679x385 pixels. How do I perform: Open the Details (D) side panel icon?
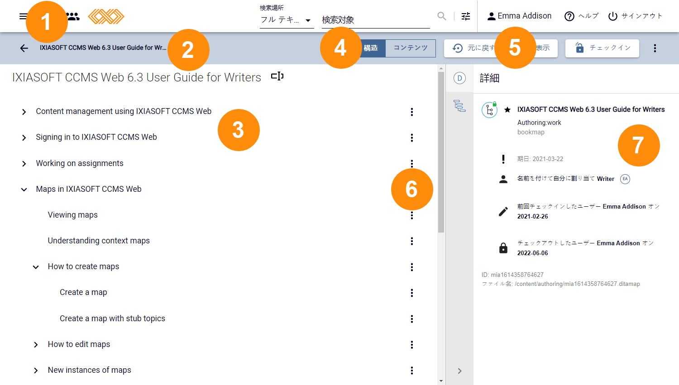(x=459, y=78)
